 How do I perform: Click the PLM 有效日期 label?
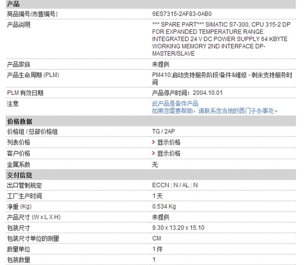[25, 93]
